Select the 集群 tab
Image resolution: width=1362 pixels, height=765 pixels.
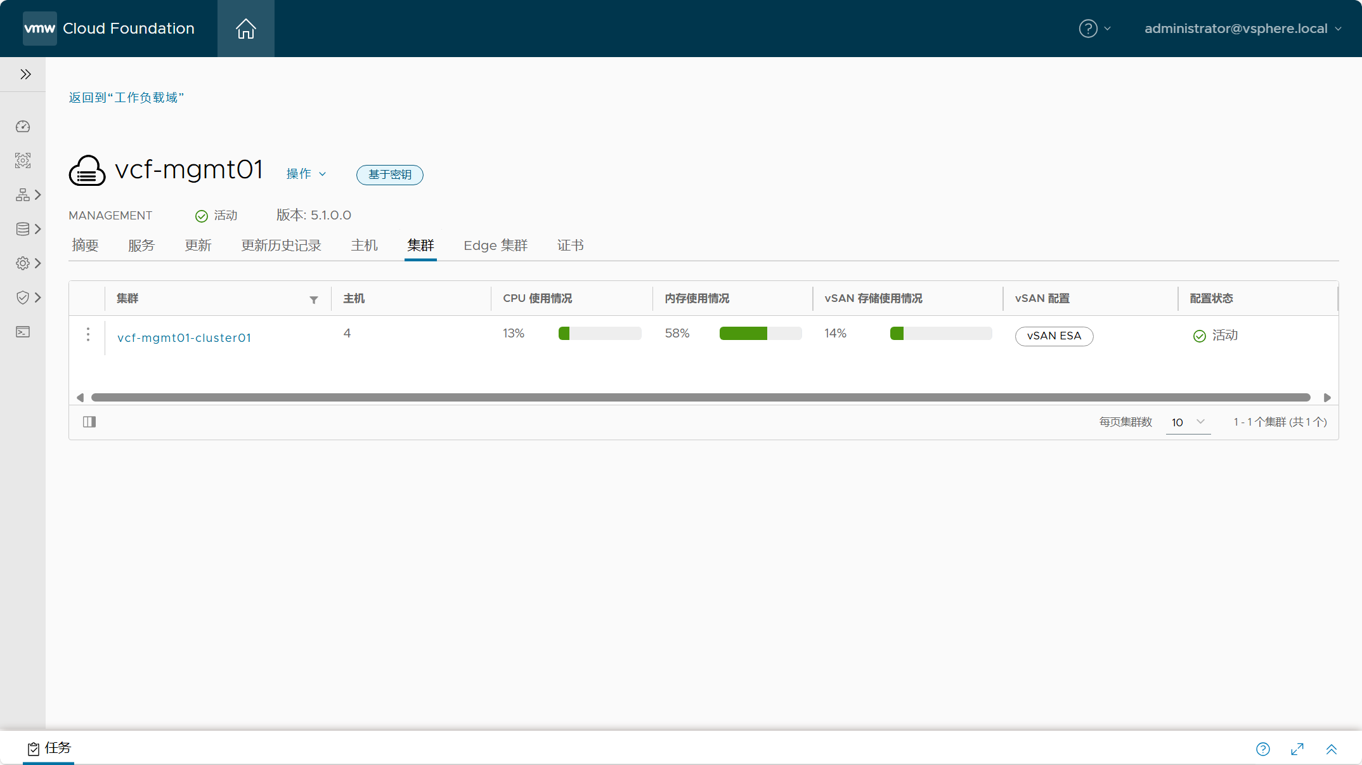420,245
